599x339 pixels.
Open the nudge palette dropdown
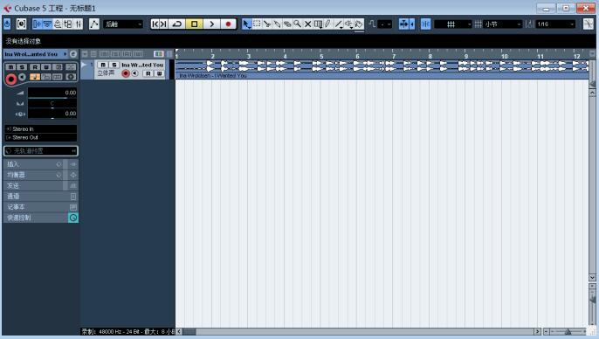tap(385, 24)
